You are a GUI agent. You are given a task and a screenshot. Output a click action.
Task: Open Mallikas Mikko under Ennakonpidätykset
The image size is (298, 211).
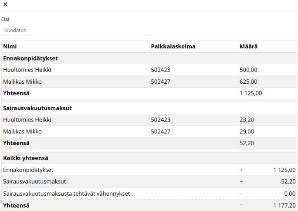pyautogui.click(x=22, y=82)
